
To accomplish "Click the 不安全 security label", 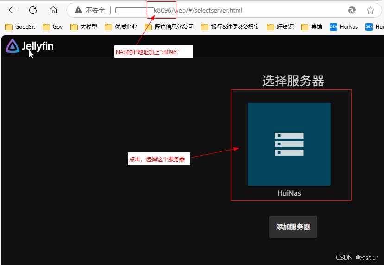I will [95, 10].
